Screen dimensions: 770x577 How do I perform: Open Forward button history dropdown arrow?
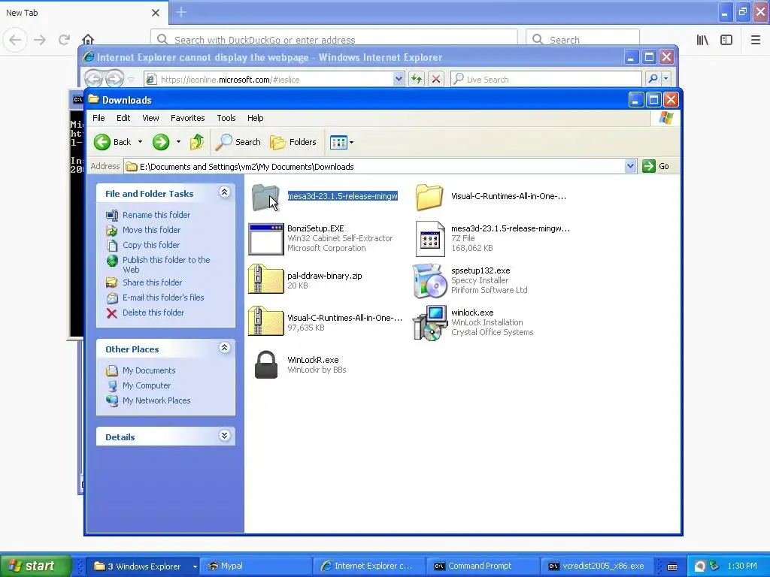click(178, 142)
